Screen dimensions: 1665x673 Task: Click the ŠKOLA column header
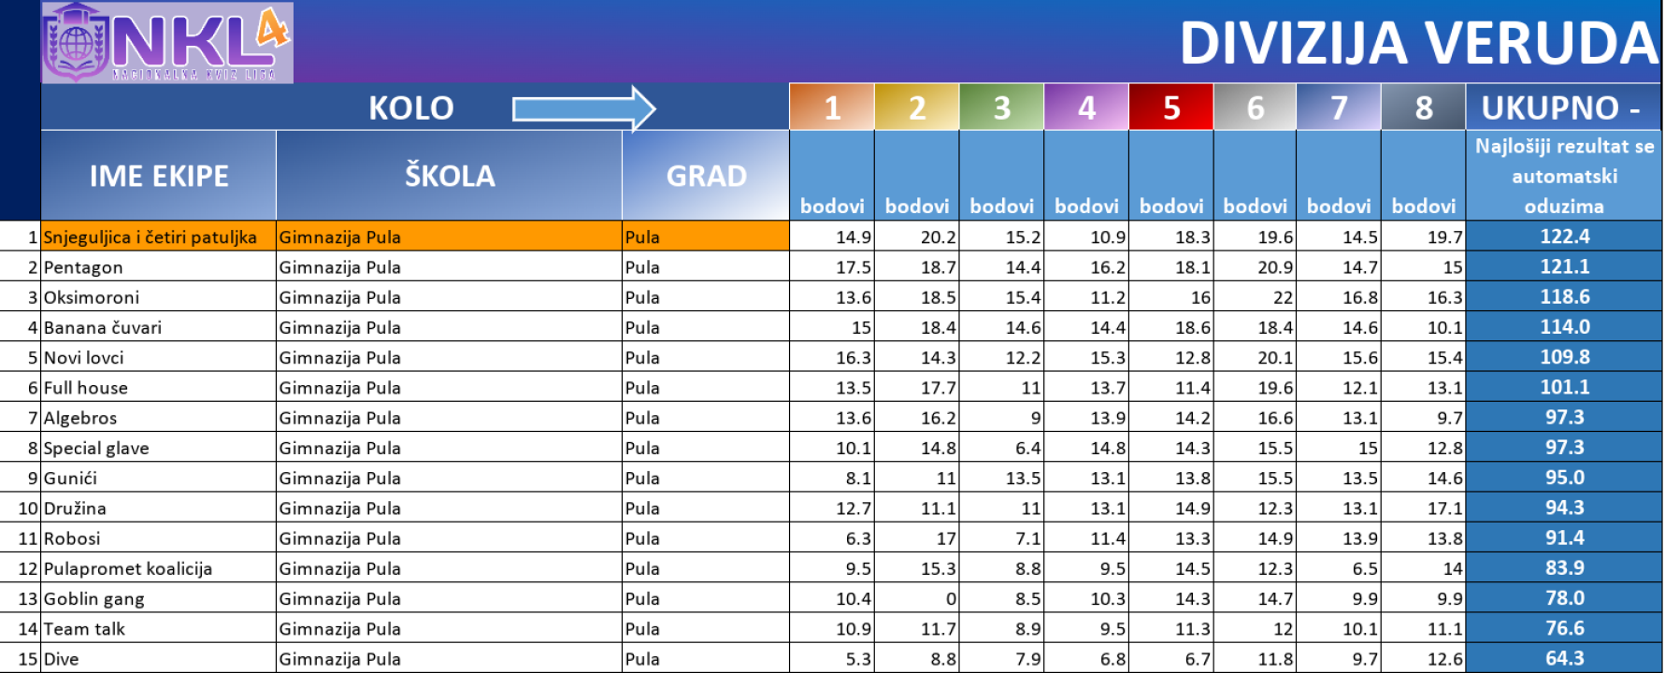449,176
